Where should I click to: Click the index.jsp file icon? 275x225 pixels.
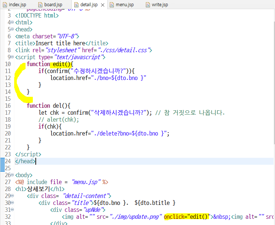tap(5, 5)
